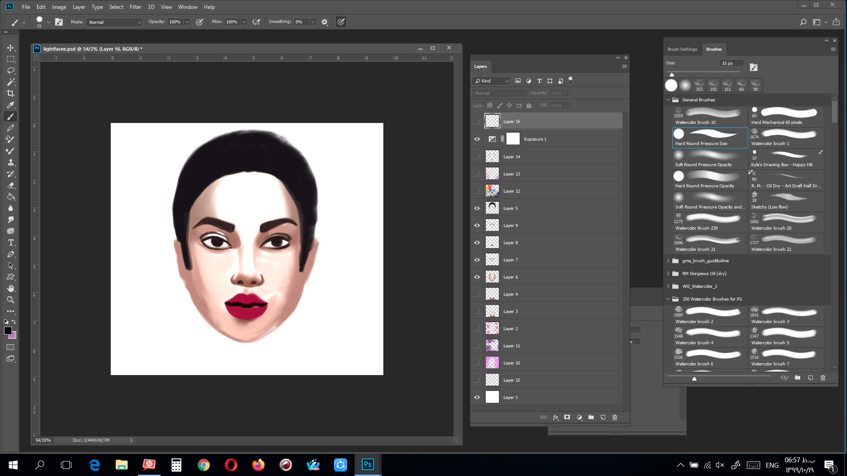Screen dimensions: 847x476
Task: Show Layer 16 visibility
Action: point(477,121)
